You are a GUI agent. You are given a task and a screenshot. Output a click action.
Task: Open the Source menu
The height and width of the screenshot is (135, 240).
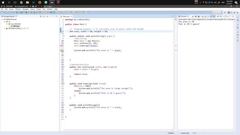coord(11,9)
